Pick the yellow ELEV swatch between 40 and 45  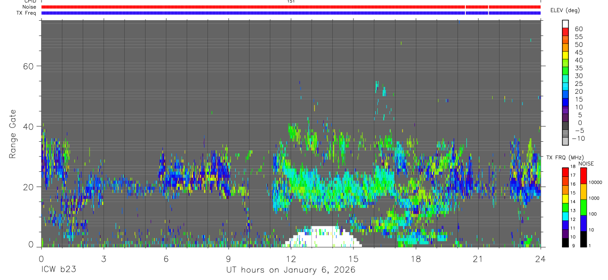[x=566, y=56]
